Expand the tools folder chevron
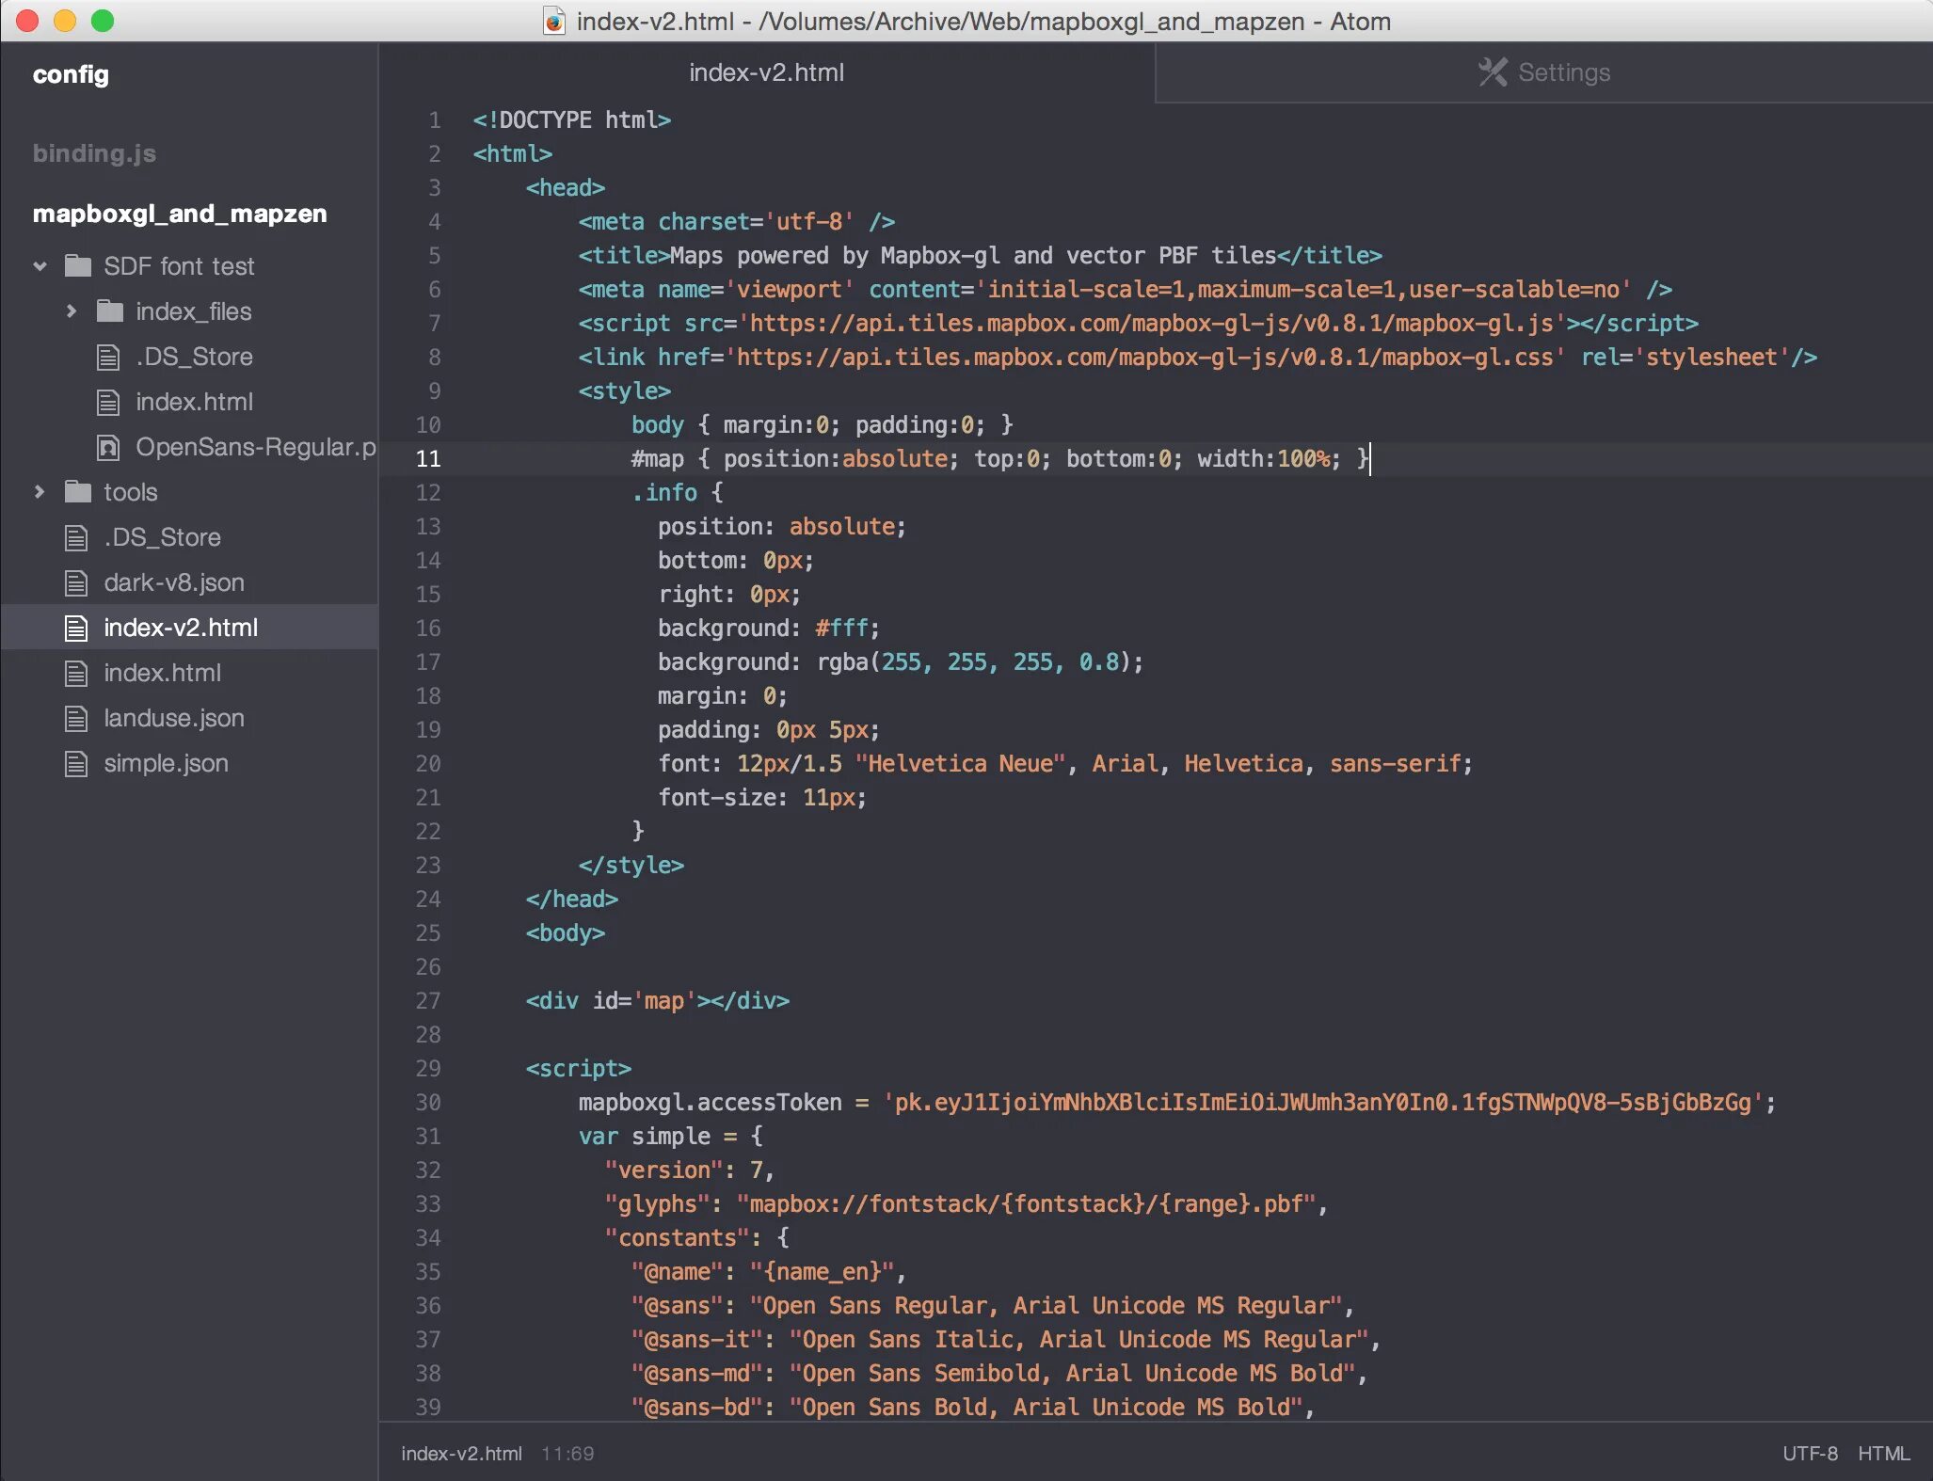 coord(40,492)
